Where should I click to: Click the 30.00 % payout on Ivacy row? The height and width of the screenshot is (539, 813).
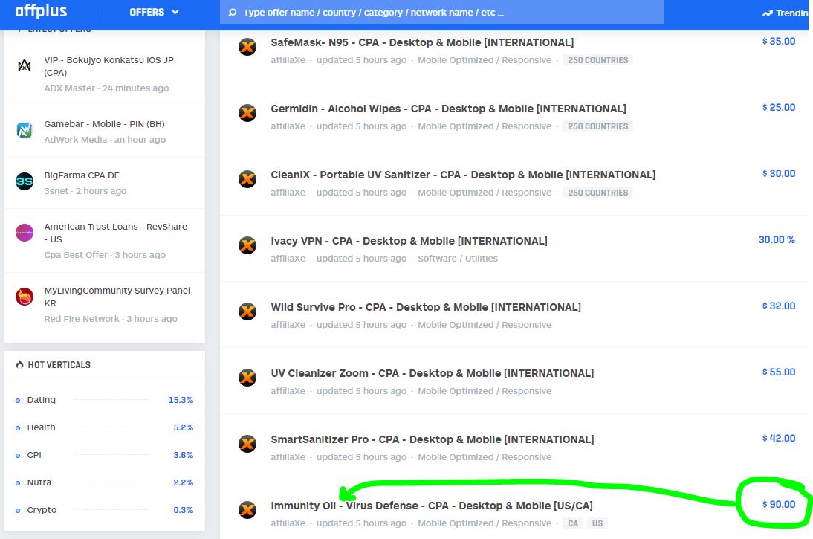coord(776,239)
